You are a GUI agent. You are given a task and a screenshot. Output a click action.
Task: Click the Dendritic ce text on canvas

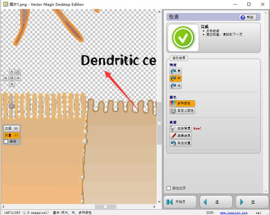pyautogui.click(x=119, y=60)
